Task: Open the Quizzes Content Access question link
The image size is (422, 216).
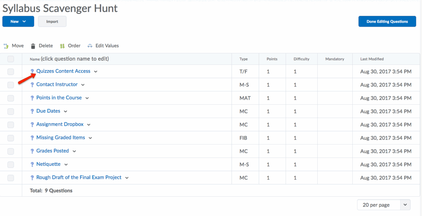Action: tap(63, 71)
